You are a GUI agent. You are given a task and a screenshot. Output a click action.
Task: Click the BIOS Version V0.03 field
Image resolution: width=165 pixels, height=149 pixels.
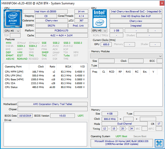click(x=63, y=116)
